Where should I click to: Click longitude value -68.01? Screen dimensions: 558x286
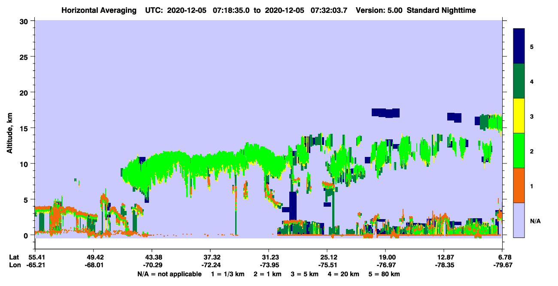94,265
